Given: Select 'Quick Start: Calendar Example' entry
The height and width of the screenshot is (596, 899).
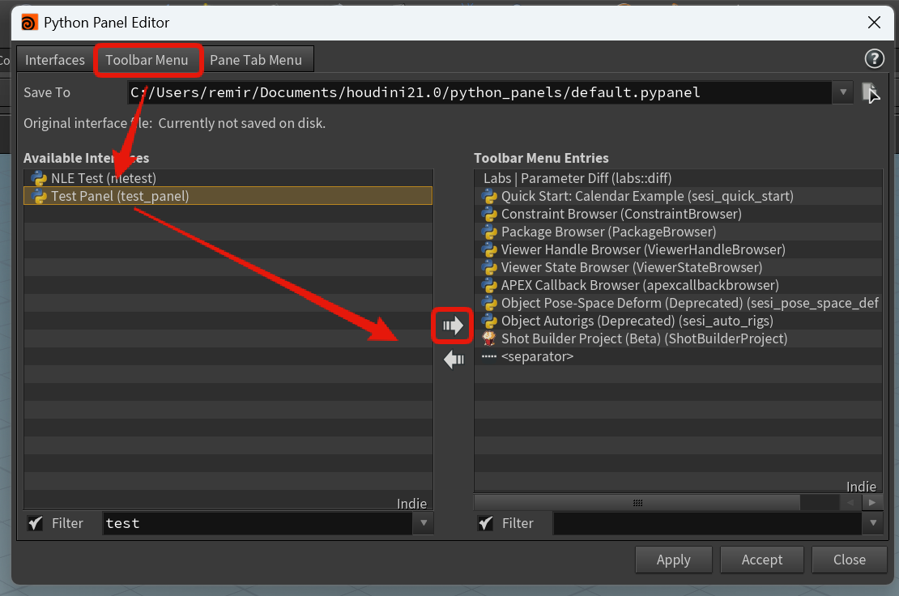Looking at the screenshot, I should [x=678, y=196].
